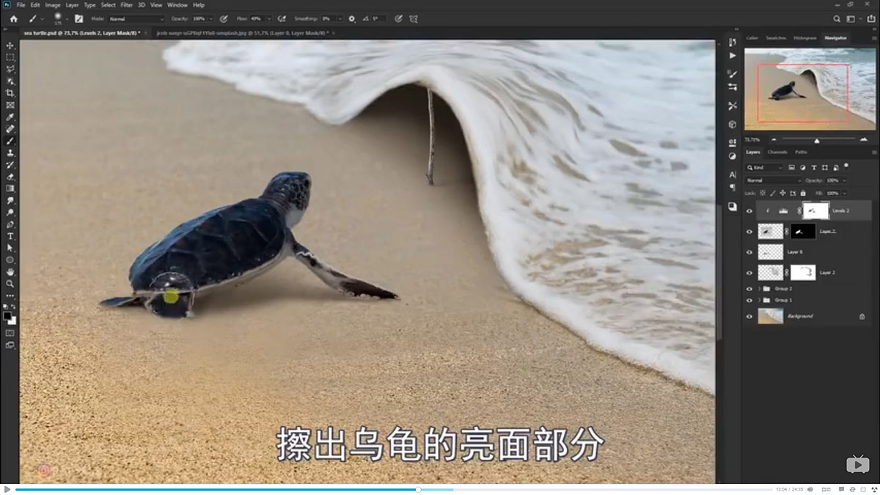
Task: Select the Brush tool
Action: [10, 141]
